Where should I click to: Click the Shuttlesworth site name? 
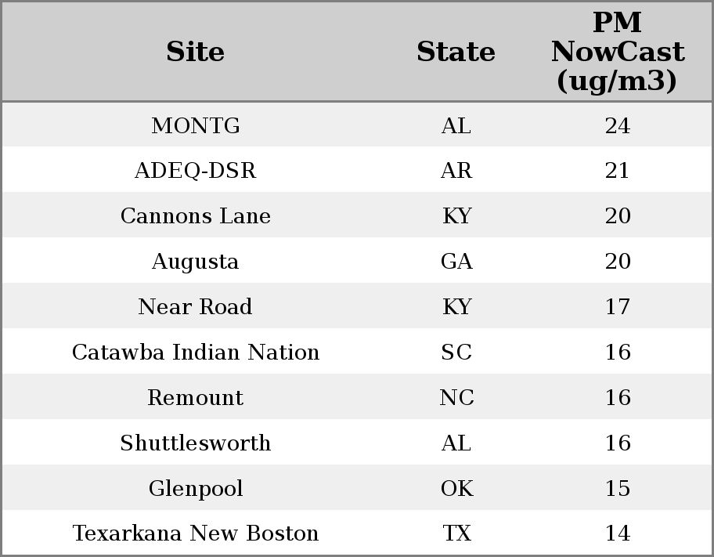click(x=196, y=443)
